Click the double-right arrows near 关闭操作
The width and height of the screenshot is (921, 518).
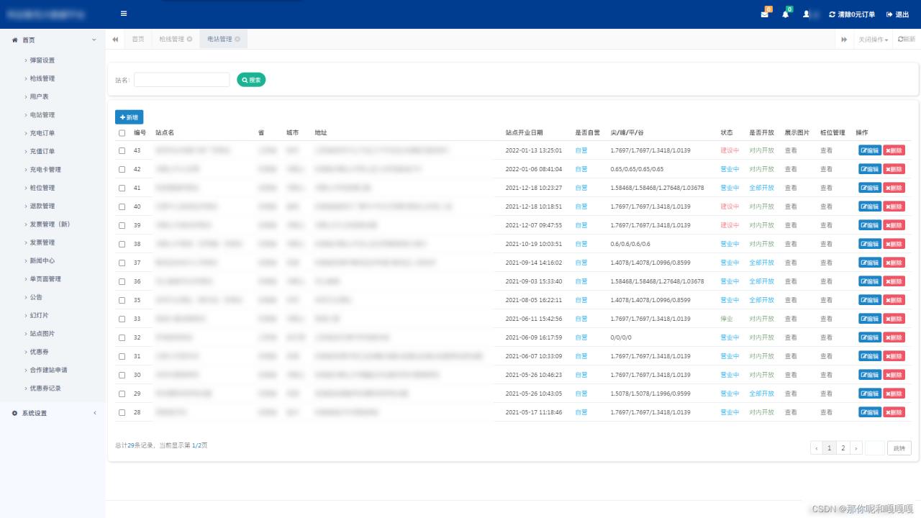843,40
